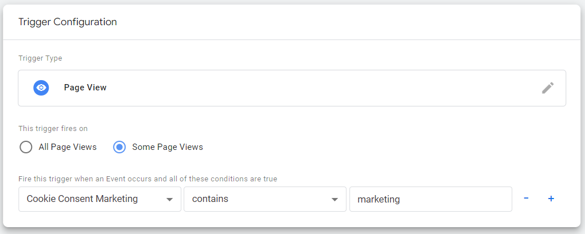Select the Some Page Views radio button
585x234 pixels.
(x=119, y=147)
